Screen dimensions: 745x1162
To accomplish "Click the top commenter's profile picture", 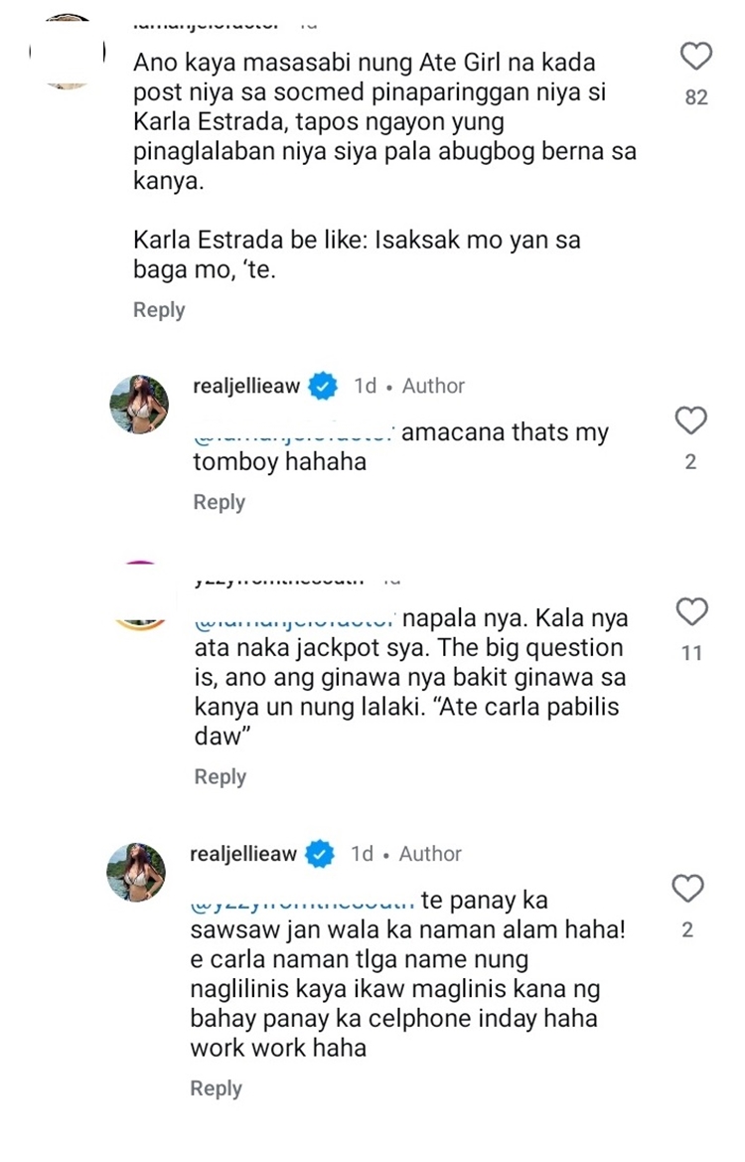I will (x=68, y=48).
